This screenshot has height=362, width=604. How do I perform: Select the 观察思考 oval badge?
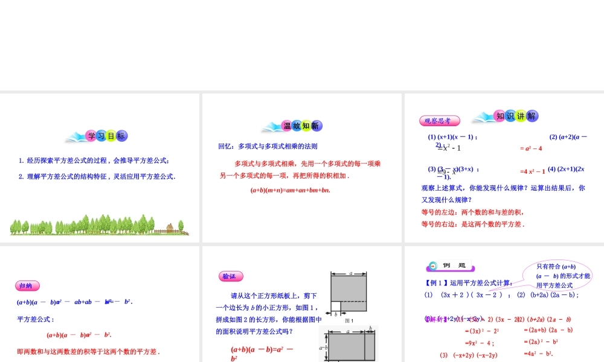click(x=439, y=120)
